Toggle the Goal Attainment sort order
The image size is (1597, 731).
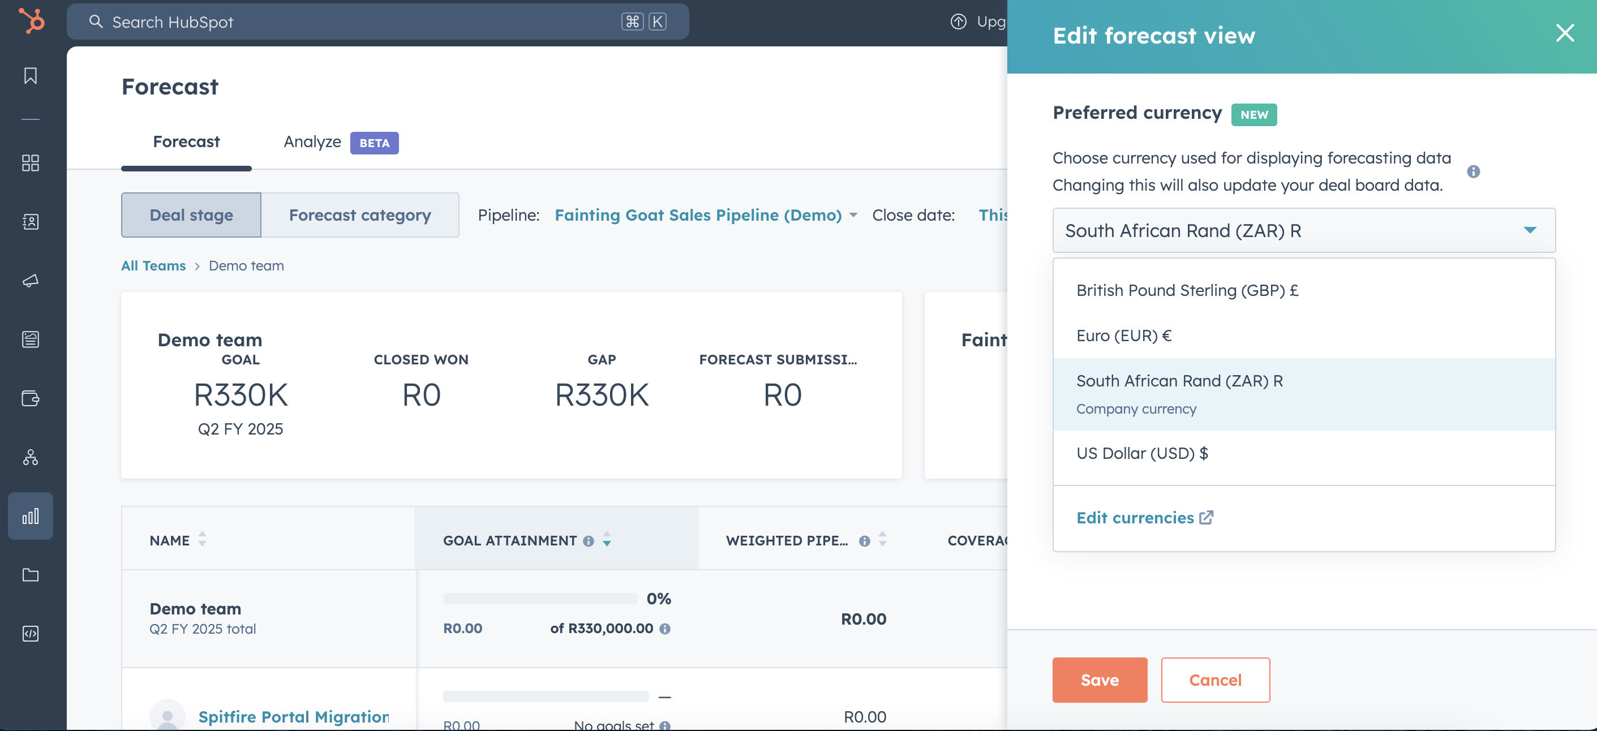tap(605, 540)
